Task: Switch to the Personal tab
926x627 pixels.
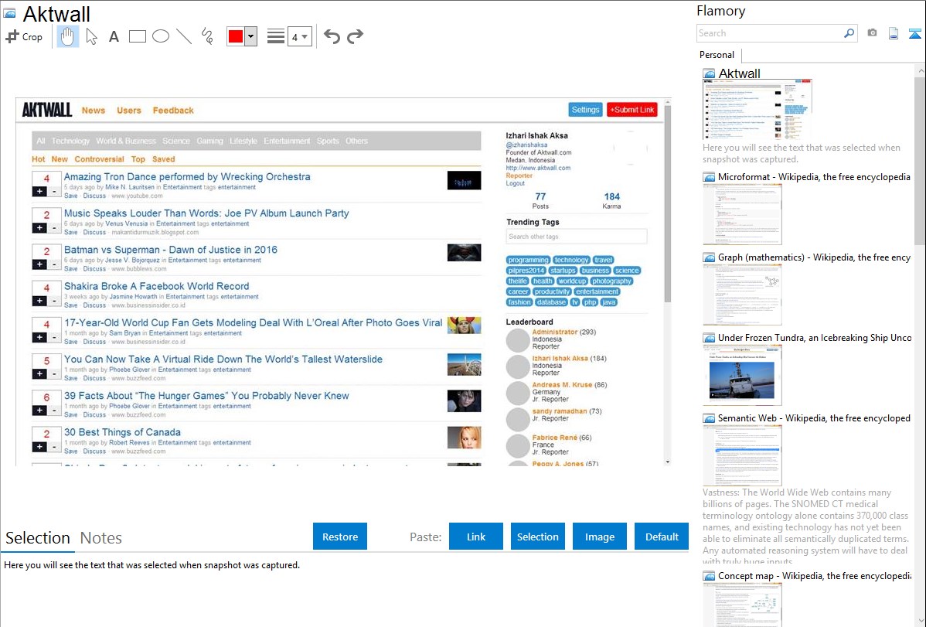Action: click(717, 55)
